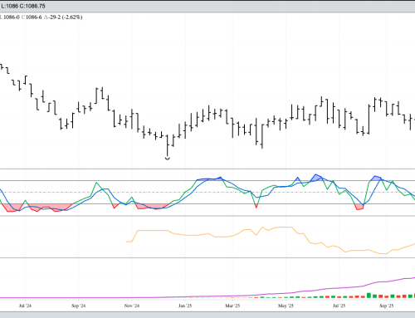Click the 'Sep '25' date axis label

point(387,306)
